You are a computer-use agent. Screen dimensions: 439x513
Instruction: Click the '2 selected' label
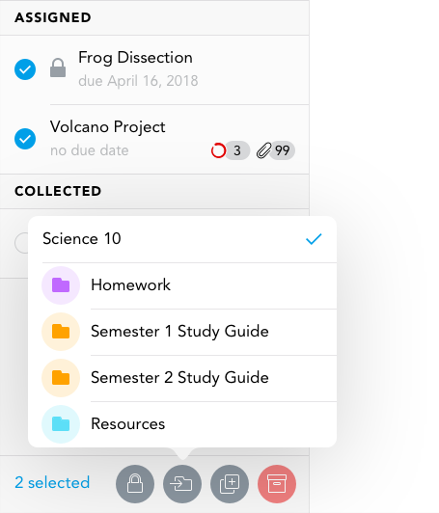(x=52, y=482)
